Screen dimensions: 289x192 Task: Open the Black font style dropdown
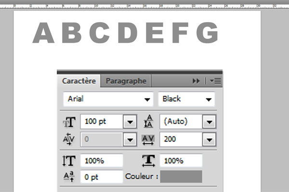click(x=186, y=99)
